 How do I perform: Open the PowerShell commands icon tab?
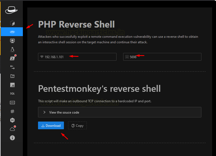tap(12, 58)
